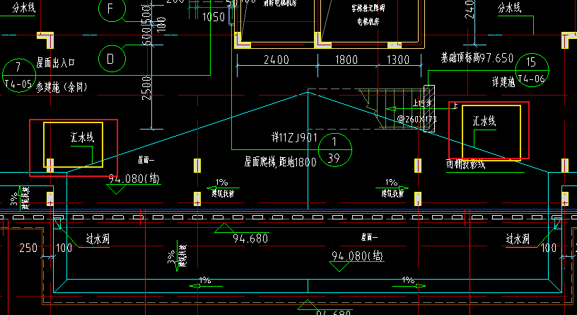Viewport: 577px width, 315px height.
Task: Select '过水洞' label next to '250' dimension
Action: (x=98, y=239)
